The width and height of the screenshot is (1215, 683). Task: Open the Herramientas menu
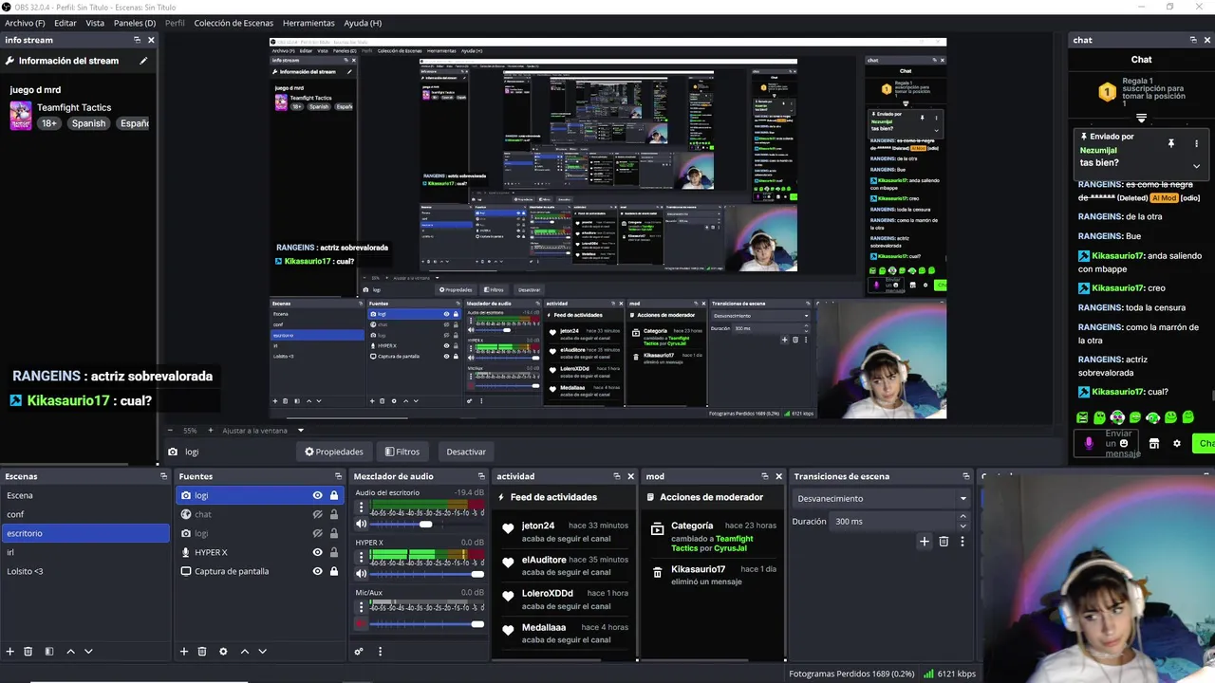[x=308, y=23]
